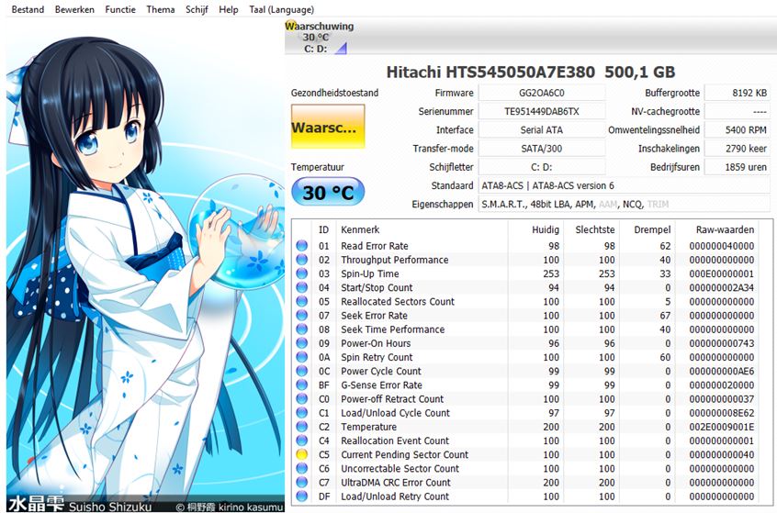Image resolution: width=777 pixels, height=513 pixels.
Task: Click the Slechtste column header
Action: click(594, 229)
